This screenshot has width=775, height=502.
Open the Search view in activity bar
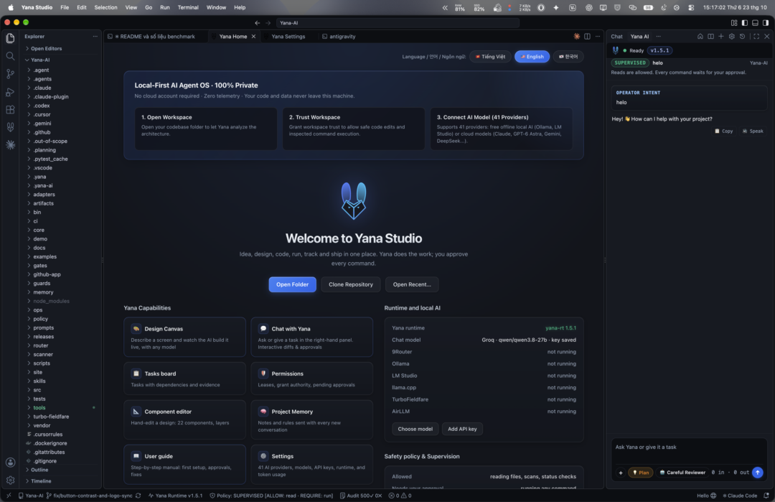[x=10, y=56]
